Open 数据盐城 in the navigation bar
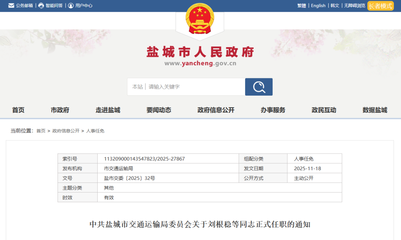This screenshot has width=401, height=240. [x=375, y=110]
